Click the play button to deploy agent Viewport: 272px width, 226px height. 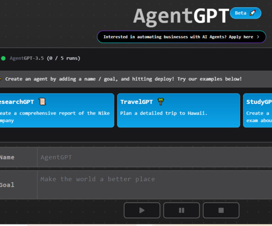(x=142, y=210)
